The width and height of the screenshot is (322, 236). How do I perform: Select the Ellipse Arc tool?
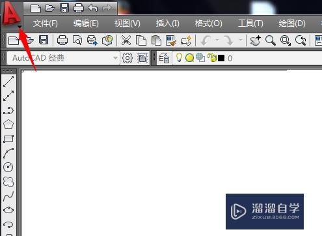pyautogui.click(x=8, y=224)
